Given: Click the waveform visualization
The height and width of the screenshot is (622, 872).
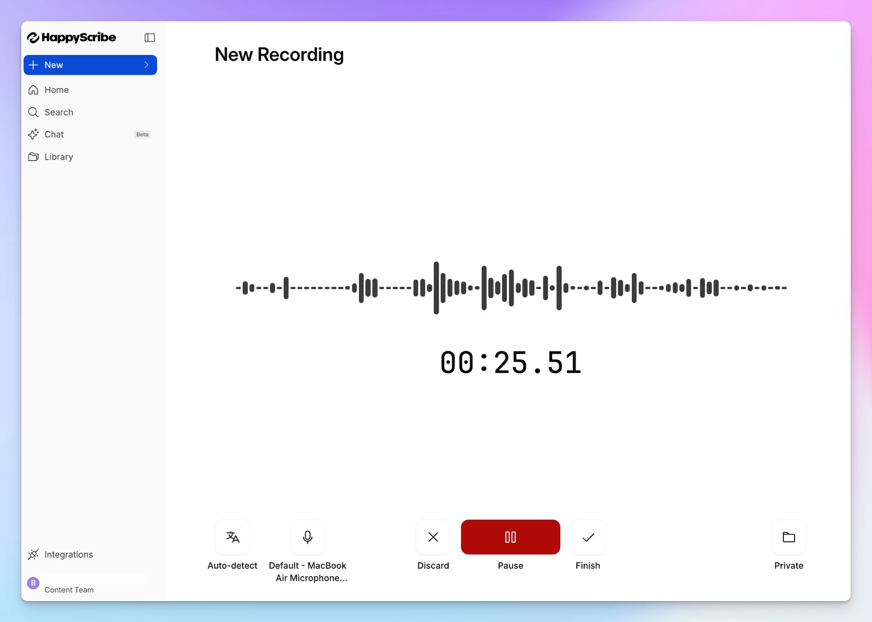Looking at the screenshot, I should click(x=511, y=288).
